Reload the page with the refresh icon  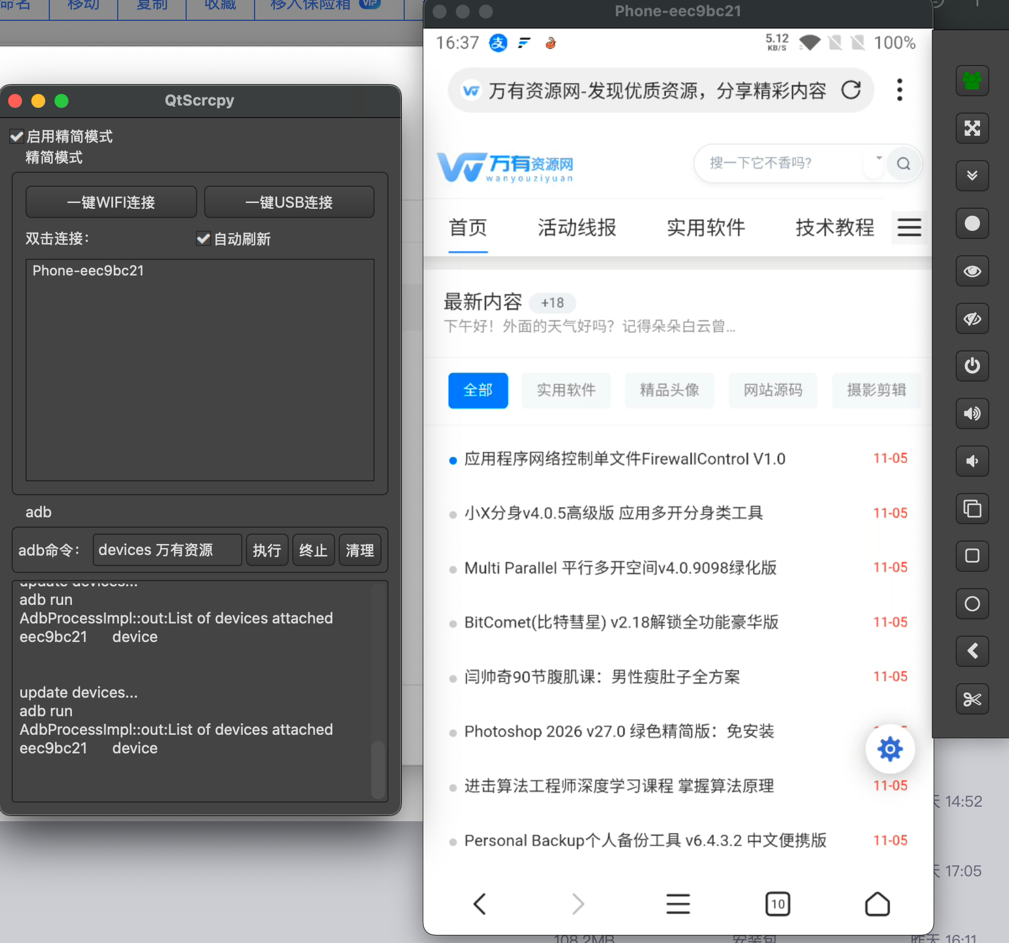click(851, 90)
